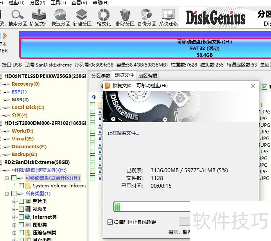Check the 图形类 checkbox
The image size is (271, 241).
21,225
